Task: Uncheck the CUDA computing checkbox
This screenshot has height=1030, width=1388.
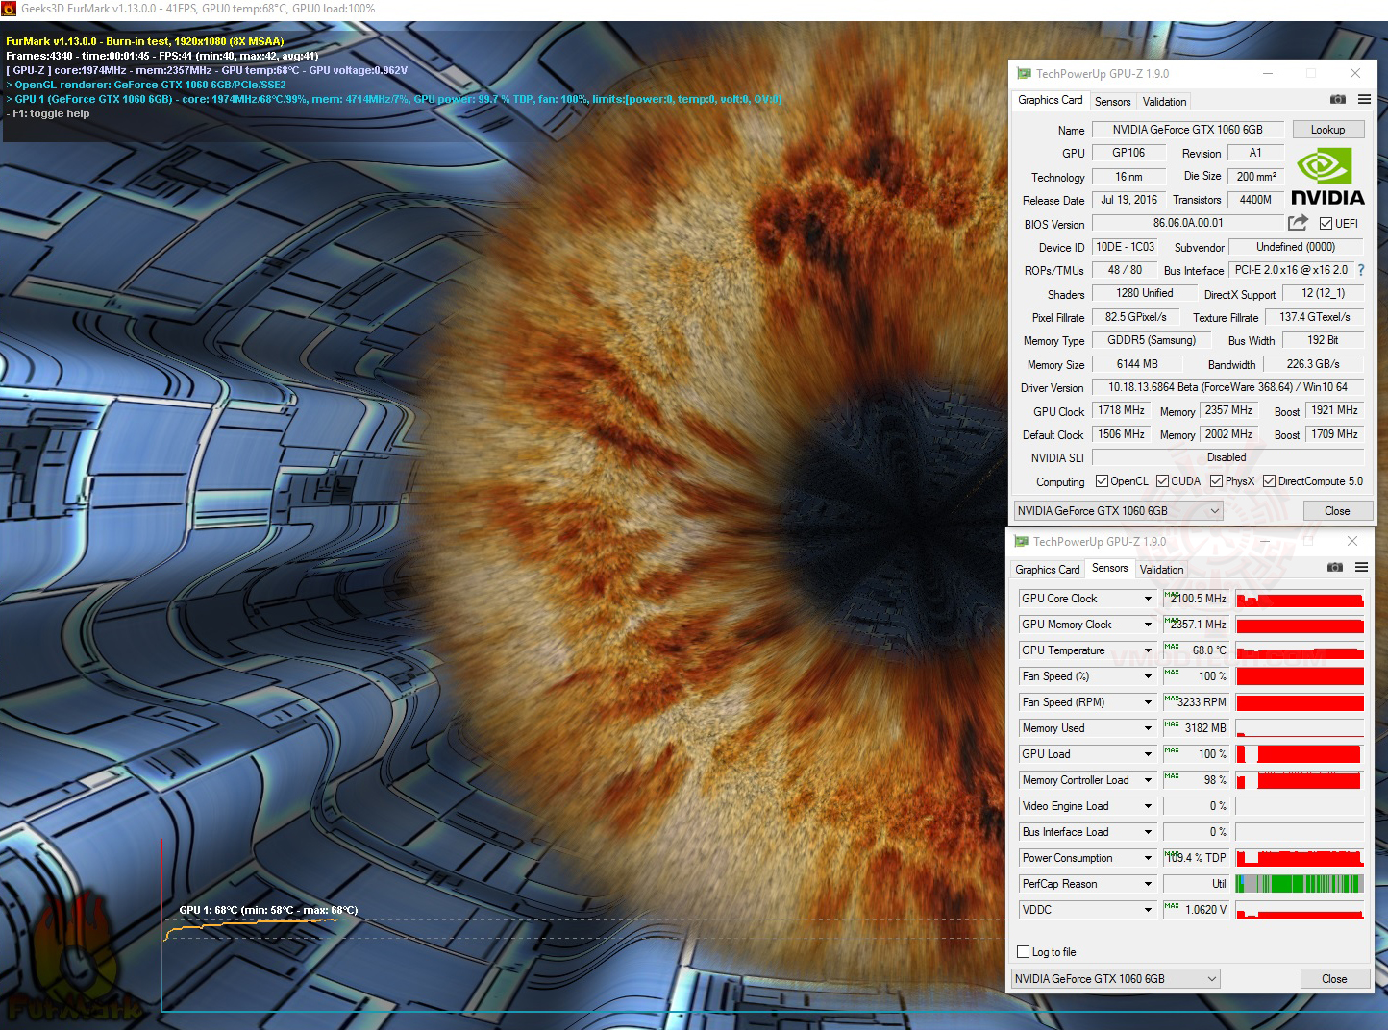Action: (1161, 480)
